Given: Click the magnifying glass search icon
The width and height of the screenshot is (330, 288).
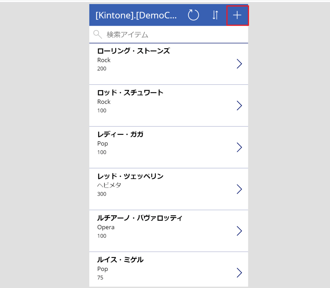Looking at the screenshot, I should point(98,34).
